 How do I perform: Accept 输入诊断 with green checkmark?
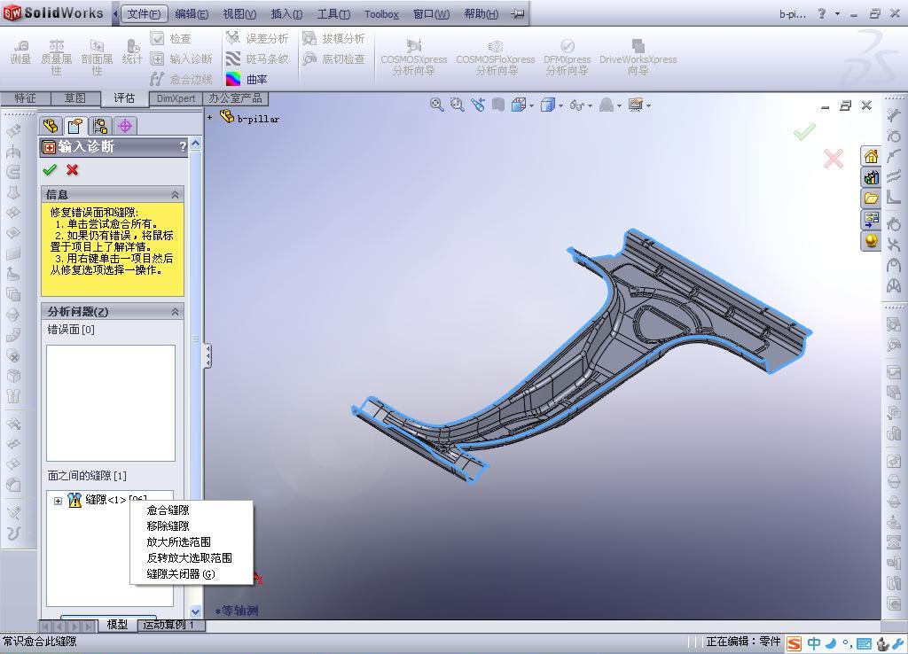50,169
